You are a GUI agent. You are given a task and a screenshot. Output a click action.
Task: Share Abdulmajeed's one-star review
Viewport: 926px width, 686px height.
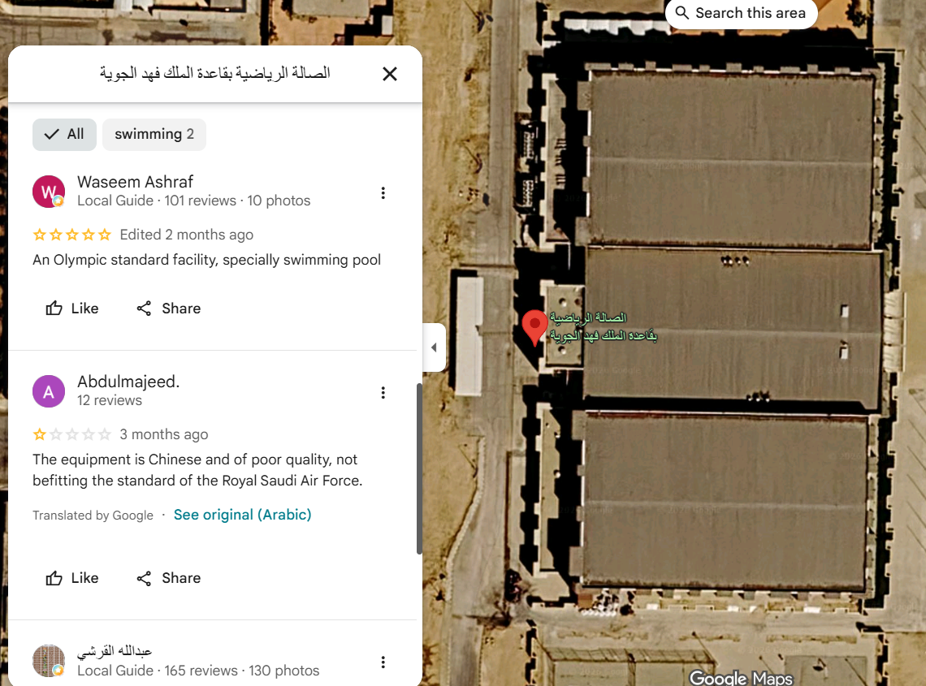pos(169,578)
